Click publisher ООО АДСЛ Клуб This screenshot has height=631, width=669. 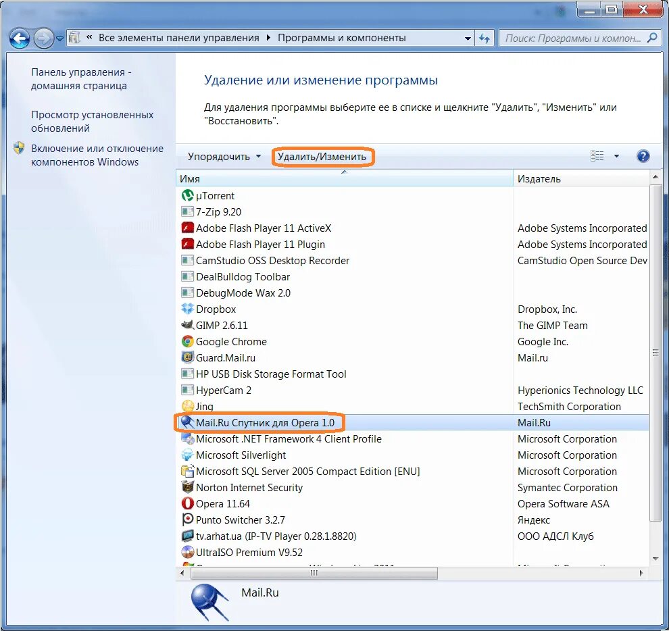point(555,536)
